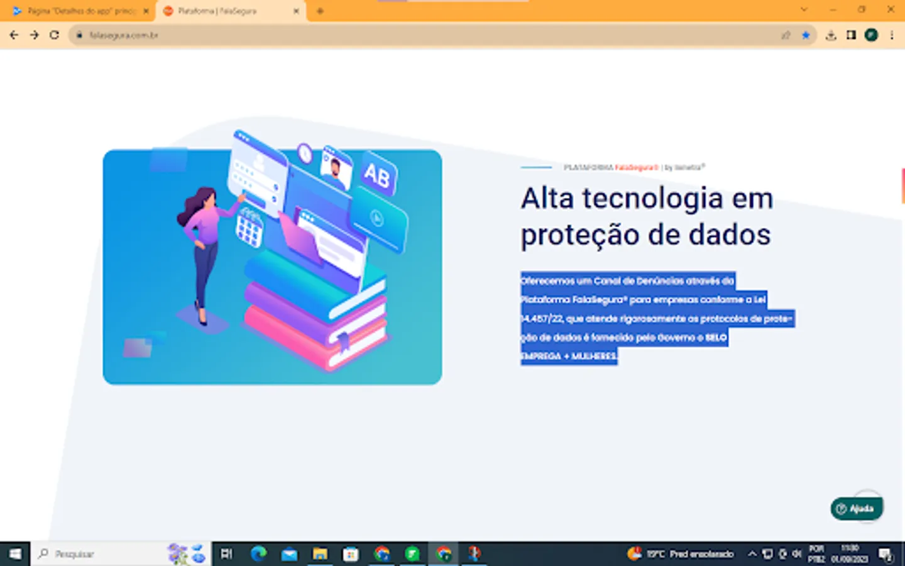Close the 'Plataforma | FalaSegura' tab

click(296, 11)
